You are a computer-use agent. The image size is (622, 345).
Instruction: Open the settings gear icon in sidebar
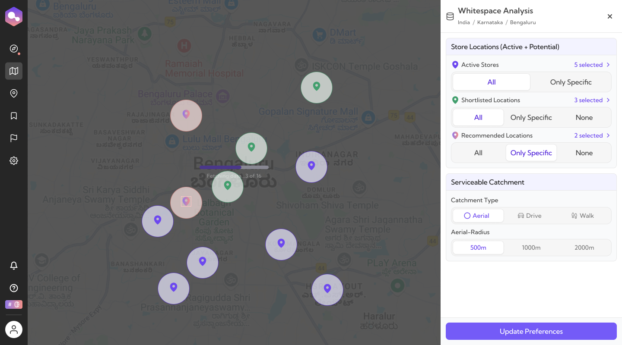point(14,160)
